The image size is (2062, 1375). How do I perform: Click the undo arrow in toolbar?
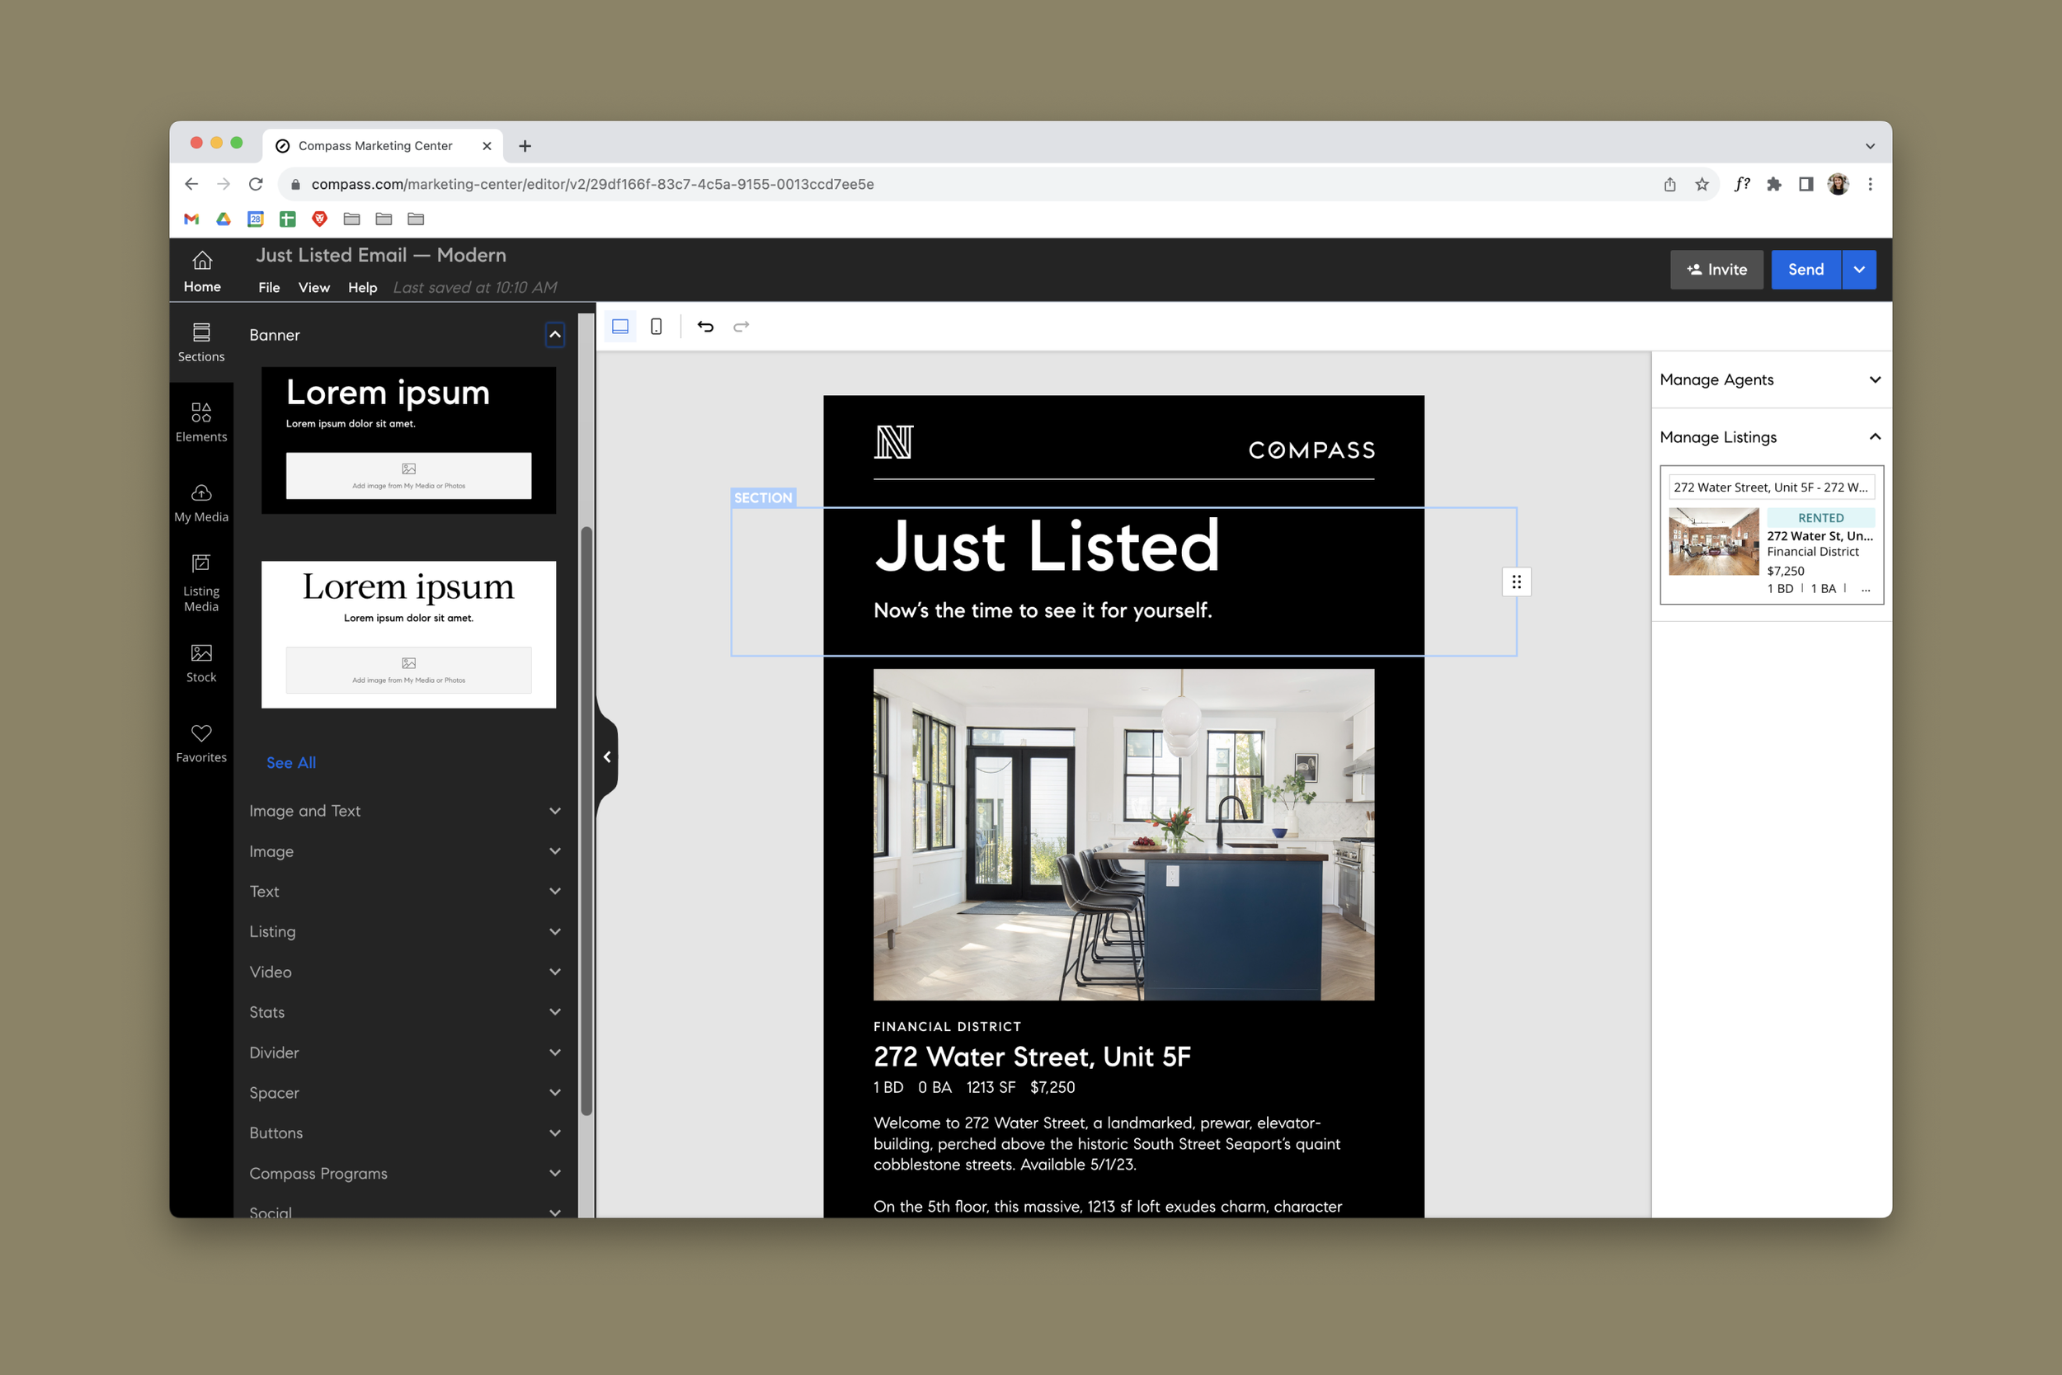pos(705,326)
